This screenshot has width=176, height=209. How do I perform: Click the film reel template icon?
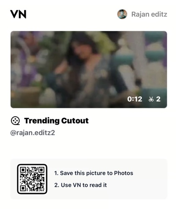point(15,121)
